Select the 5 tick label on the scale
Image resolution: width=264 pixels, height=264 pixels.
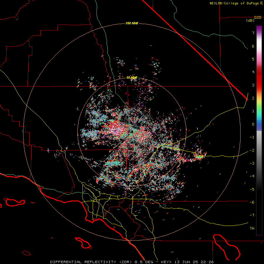click(x=253, y=59)
